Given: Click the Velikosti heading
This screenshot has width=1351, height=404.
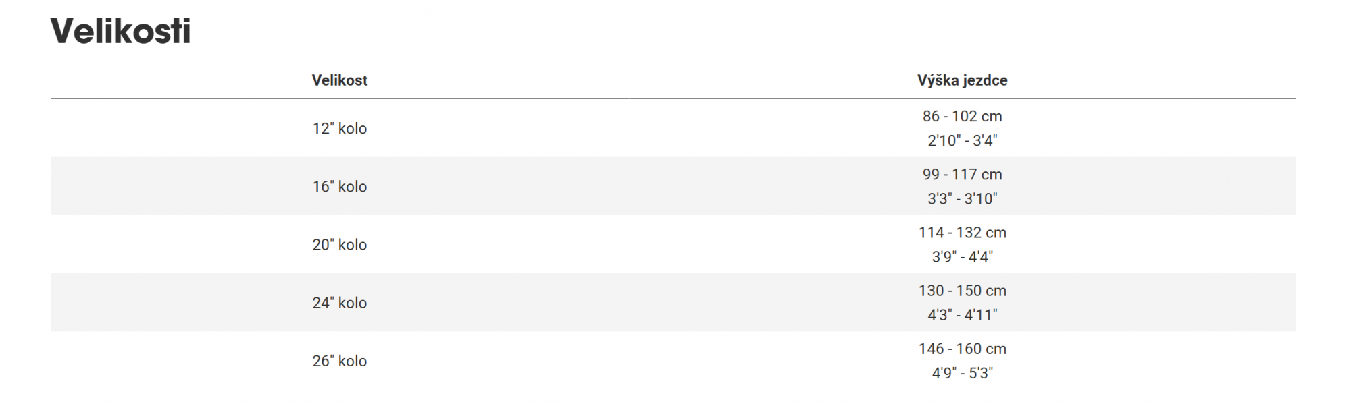Looking at the screenshot, I should pos(121,31).
